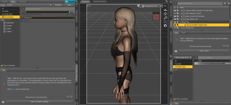The width and height of the screenshot is (231, 105).
Task: Toggle visibility of dForce Modifier Weight Node
Action: pos(175,25)
